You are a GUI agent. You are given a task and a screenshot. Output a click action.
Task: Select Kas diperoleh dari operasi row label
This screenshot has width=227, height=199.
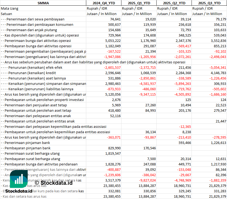(x=42, y=35)
